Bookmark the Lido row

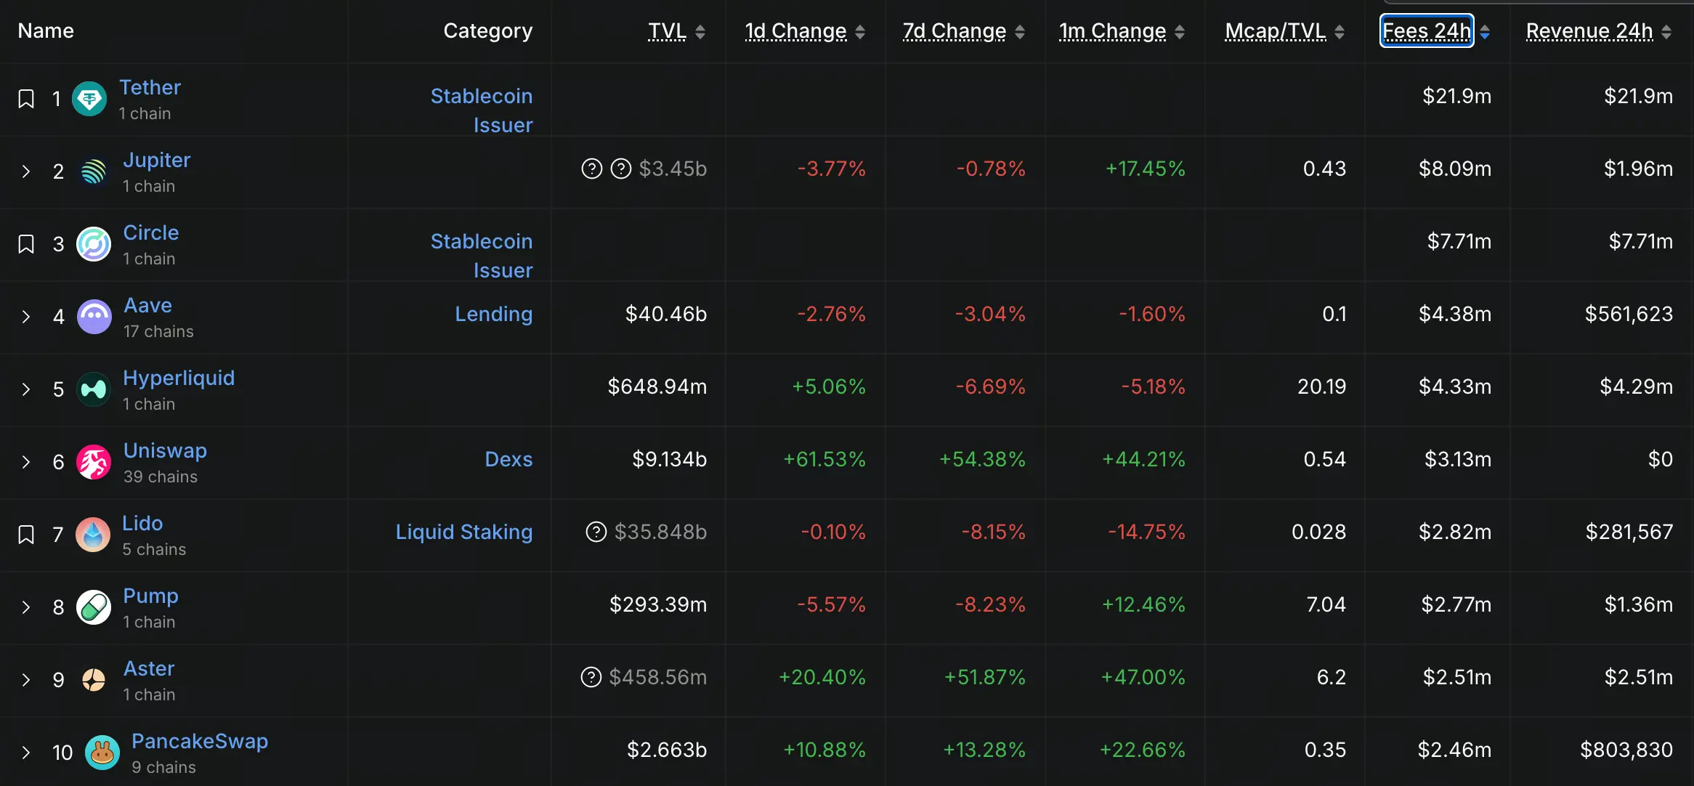pyautogui.click(x=26, y=535)
